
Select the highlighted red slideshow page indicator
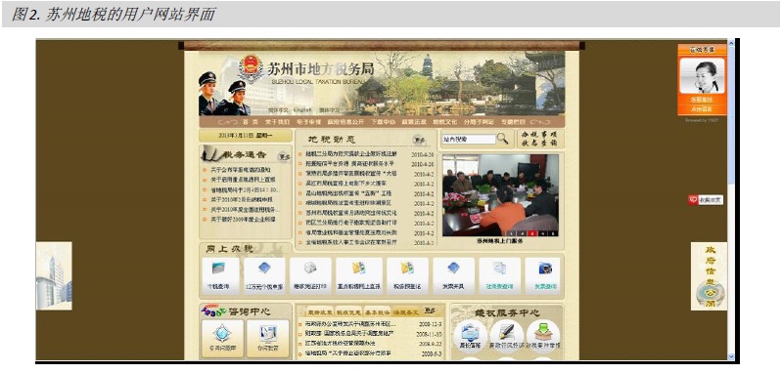click(x=532, y=232)
